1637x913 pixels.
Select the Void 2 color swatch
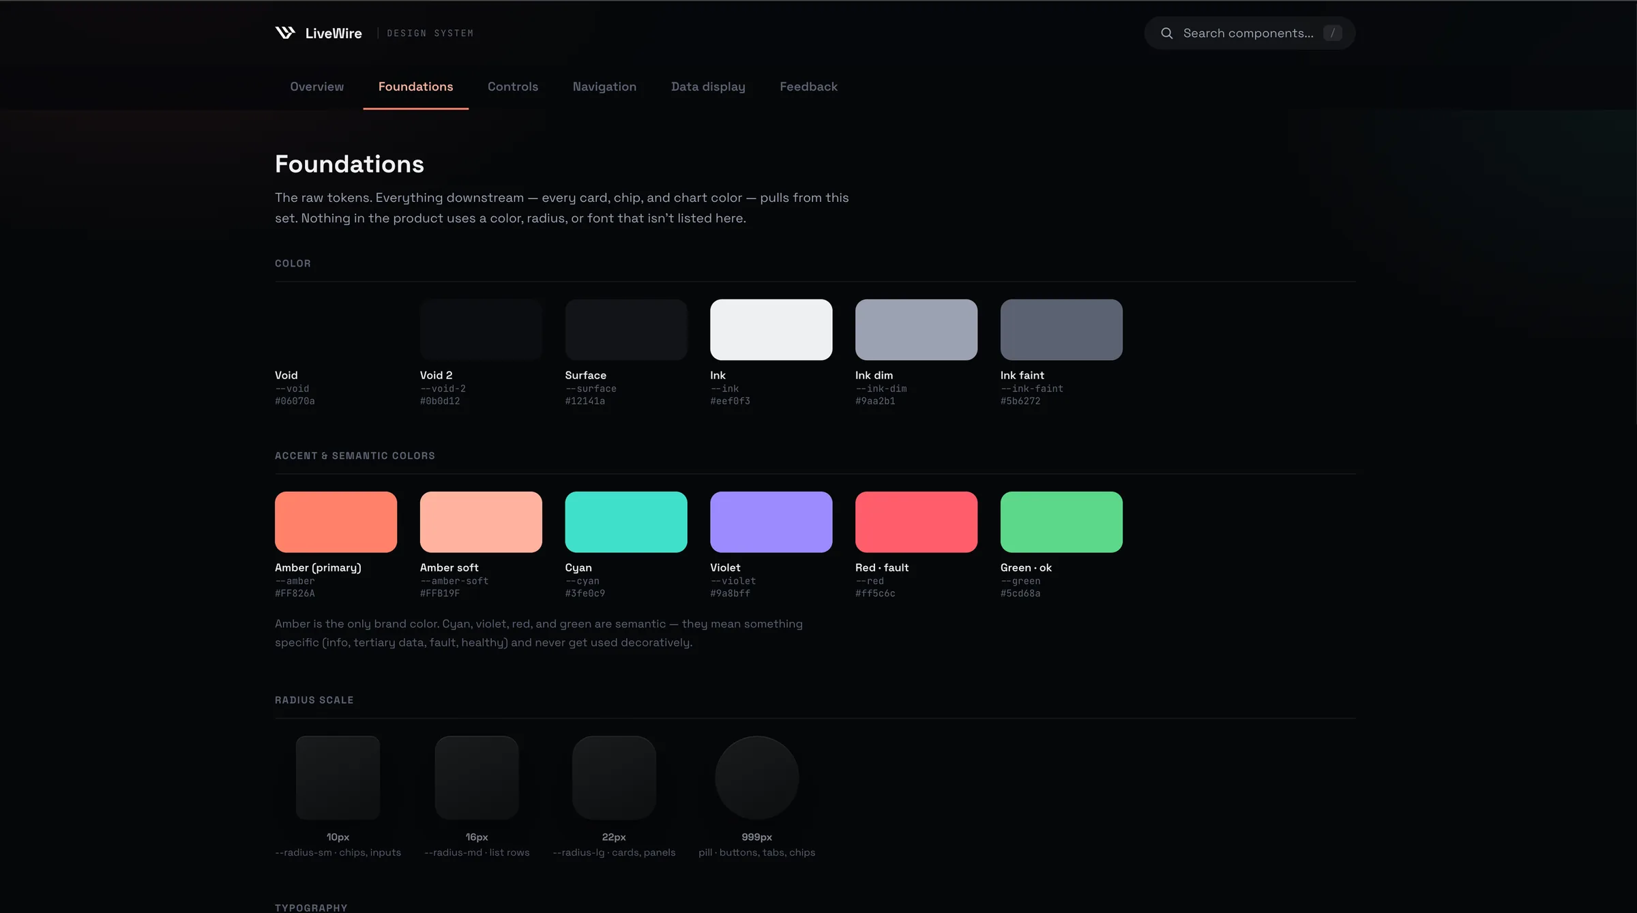coord(481,329)
